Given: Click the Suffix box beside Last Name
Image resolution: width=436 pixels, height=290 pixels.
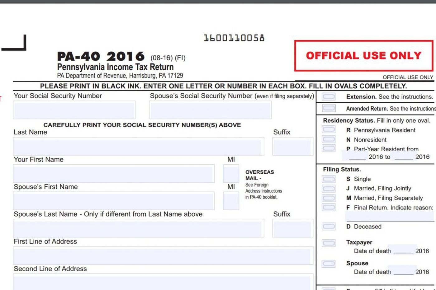Looking at the screenshot, I should (292, 147).
